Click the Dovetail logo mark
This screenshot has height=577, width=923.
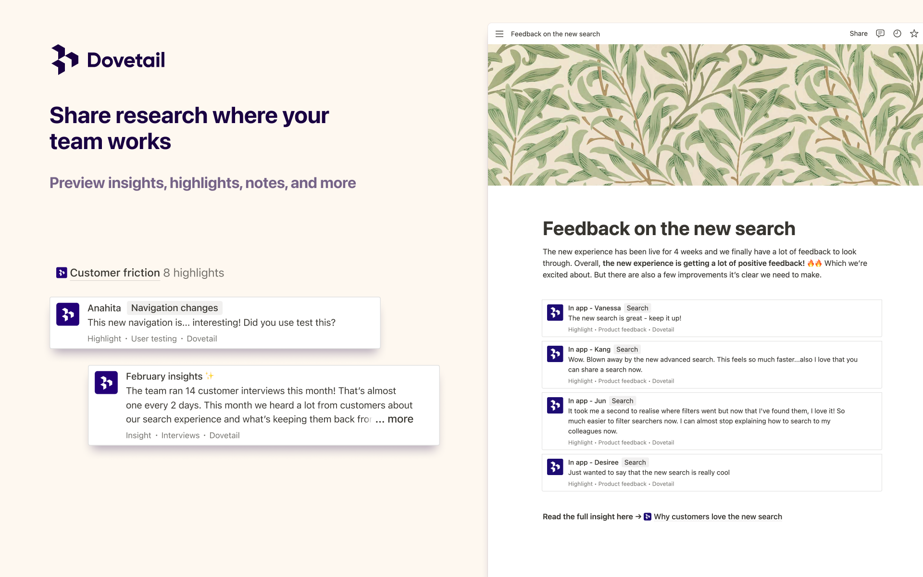pos(64,60)
